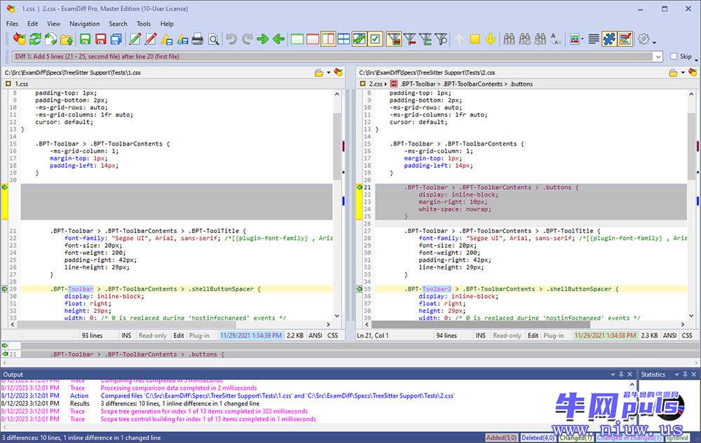Click ANSI encoding in left status bar
Screen dimensions: 701x443
(315, 335)
